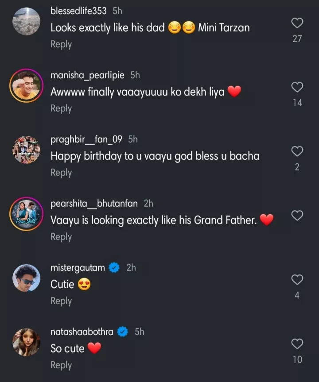Like blessedlife353's Mini Tarzan comment

click(x=297, y=23)
